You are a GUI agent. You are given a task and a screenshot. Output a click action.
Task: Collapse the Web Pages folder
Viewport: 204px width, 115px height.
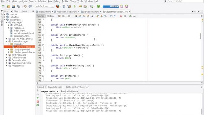(7, 22)
